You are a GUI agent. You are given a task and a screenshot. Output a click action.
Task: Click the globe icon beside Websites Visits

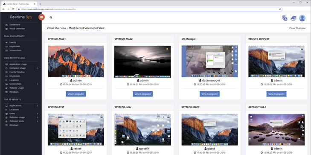[x=6, y=121]
